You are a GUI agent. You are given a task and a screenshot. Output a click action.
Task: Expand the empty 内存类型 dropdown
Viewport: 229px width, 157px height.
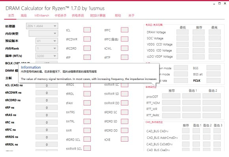point(43,33)
